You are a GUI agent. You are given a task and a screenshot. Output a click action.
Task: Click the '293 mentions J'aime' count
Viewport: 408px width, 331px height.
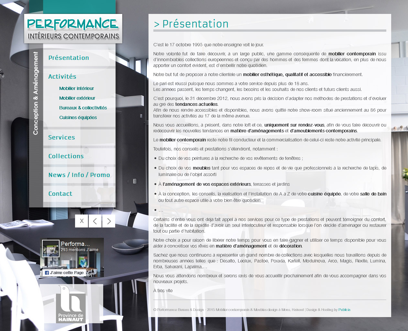click(80, 250)
